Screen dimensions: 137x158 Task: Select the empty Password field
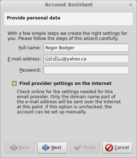(86, 70)
